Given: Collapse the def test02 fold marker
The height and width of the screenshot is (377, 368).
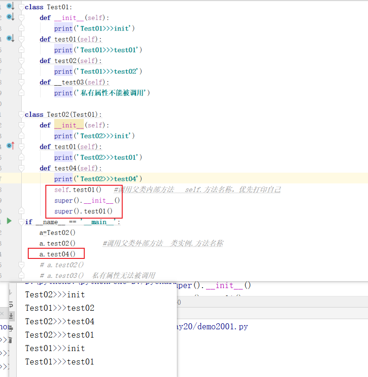Looking at the screenshot, I should [x=21, y=61].
